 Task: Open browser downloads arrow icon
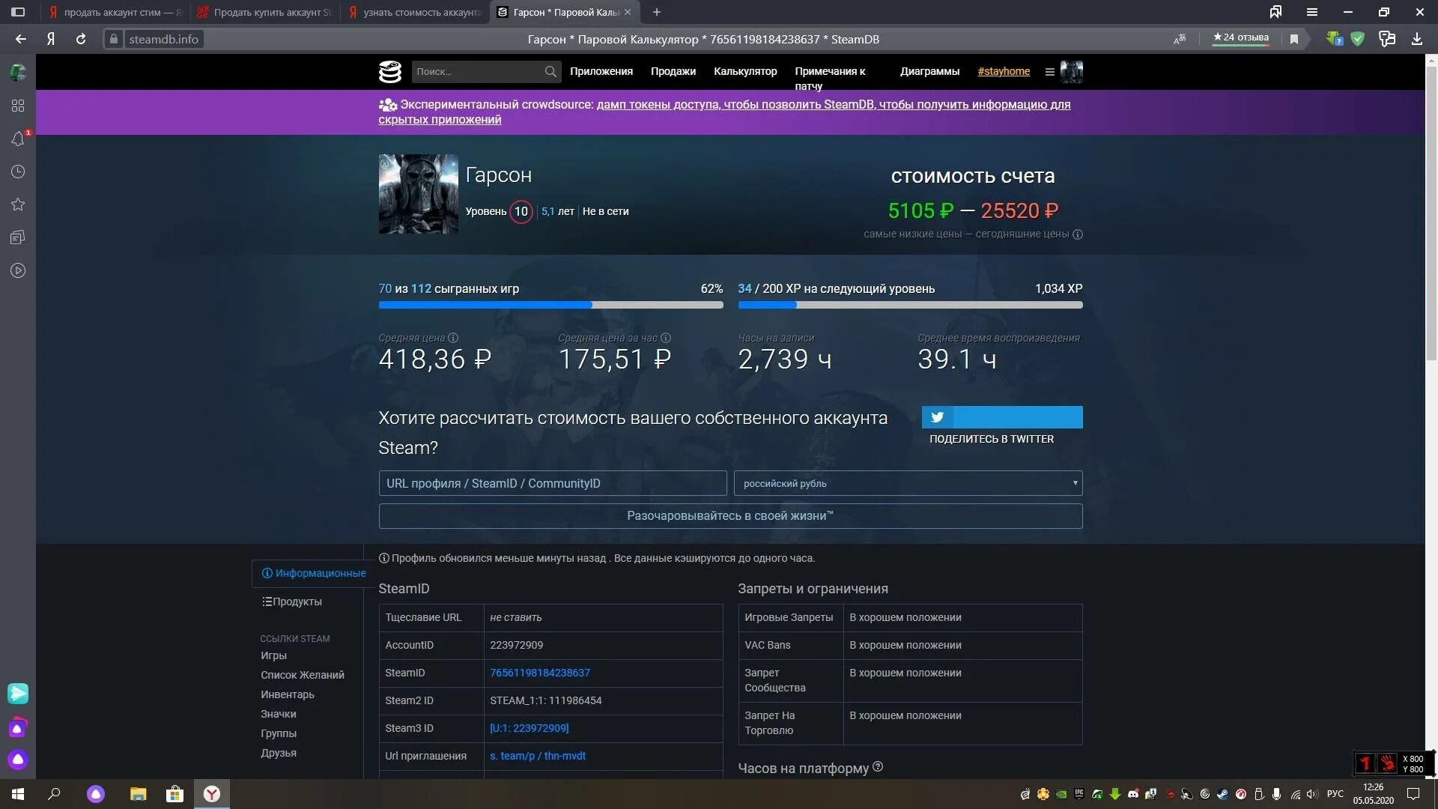pos(1416,39)
